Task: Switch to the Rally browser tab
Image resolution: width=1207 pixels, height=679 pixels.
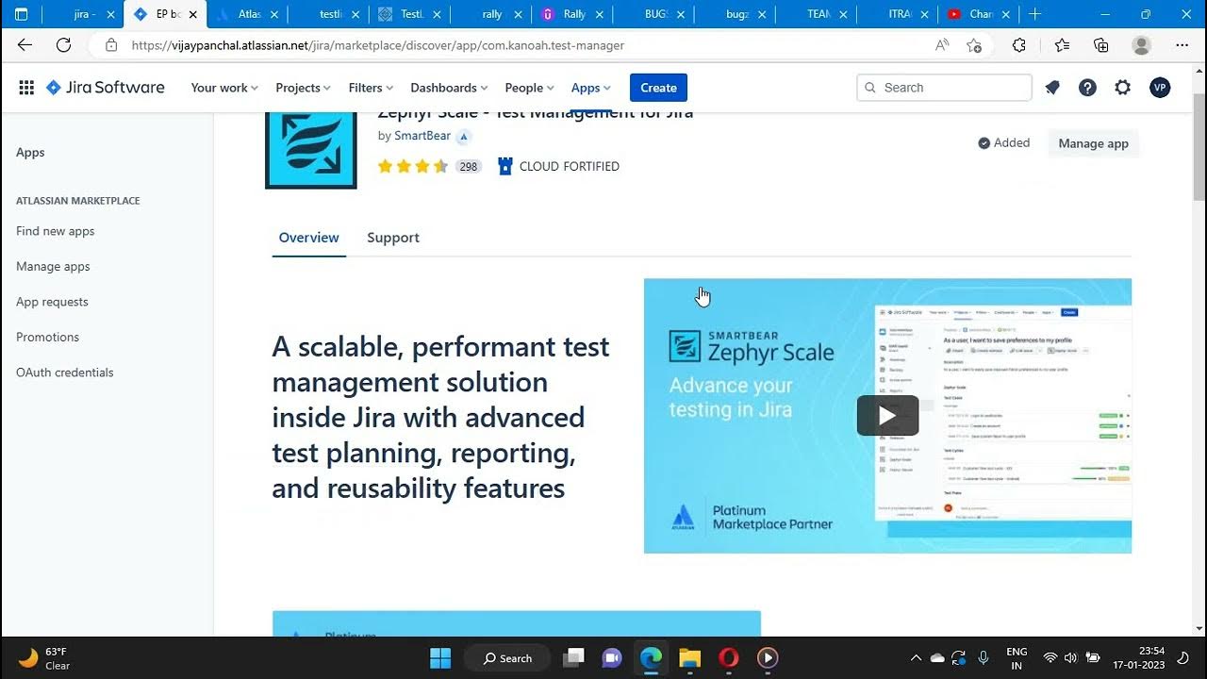Action: [x=571, y=14]
